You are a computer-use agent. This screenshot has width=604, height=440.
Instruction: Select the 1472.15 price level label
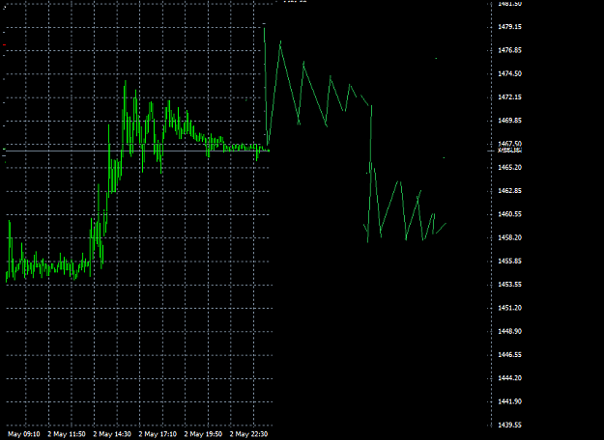[509, 97]
